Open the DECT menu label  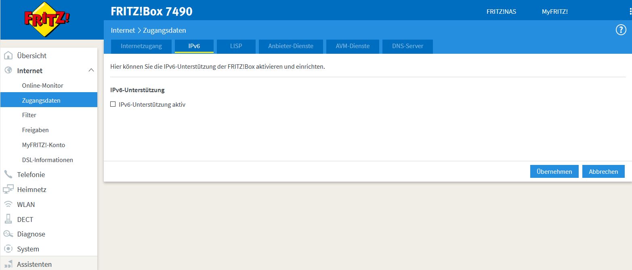click(x=25, y=219)
